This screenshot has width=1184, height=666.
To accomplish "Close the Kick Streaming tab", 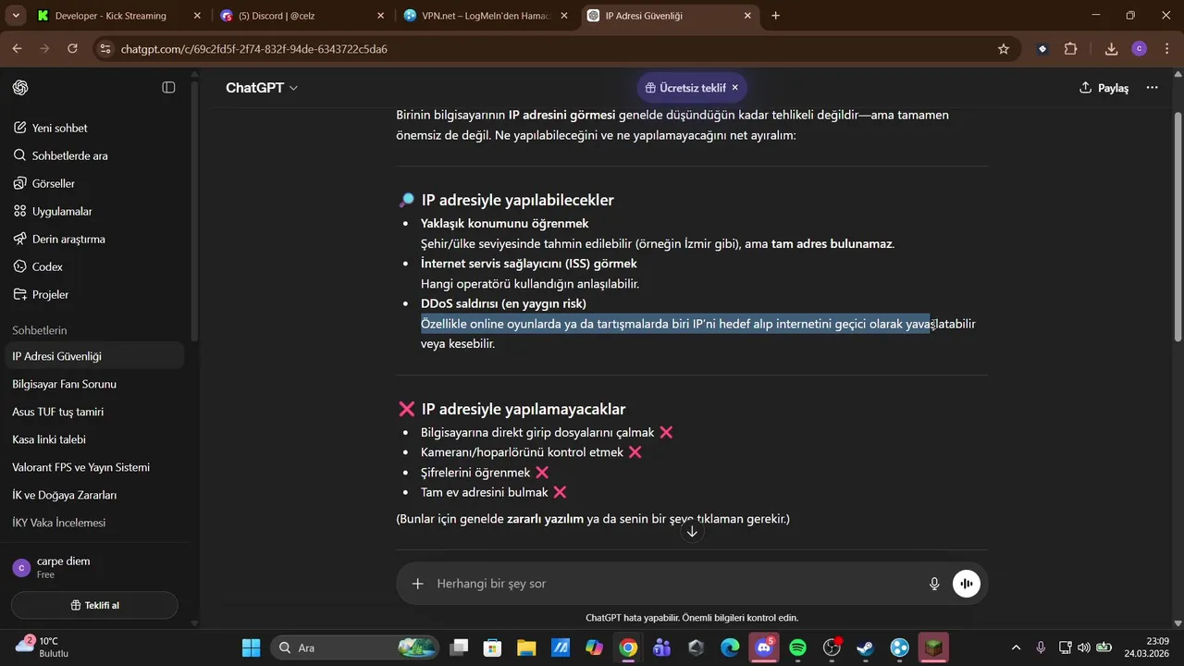I will point(196,16).
